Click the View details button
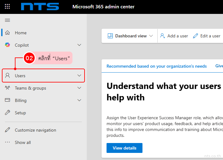Screen dimensions: 223x160 click(x=124, y=148)
